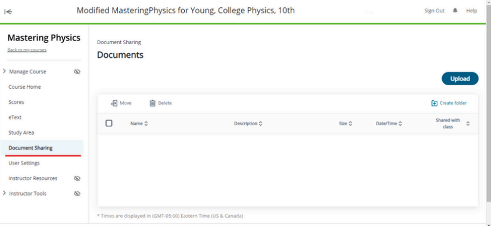Expand the Instructor Tools chevron

tap(4, 193)
